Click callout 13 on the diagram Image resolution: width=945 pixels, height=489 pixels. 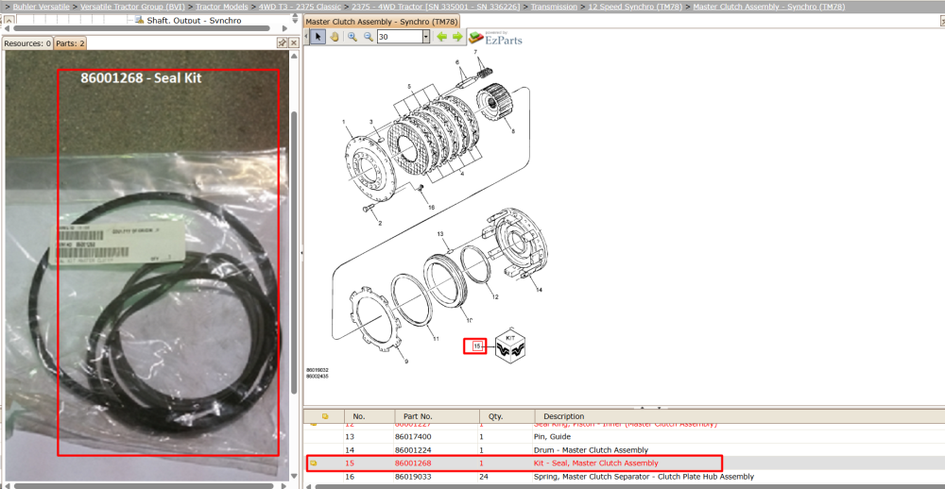pos(440,234)
